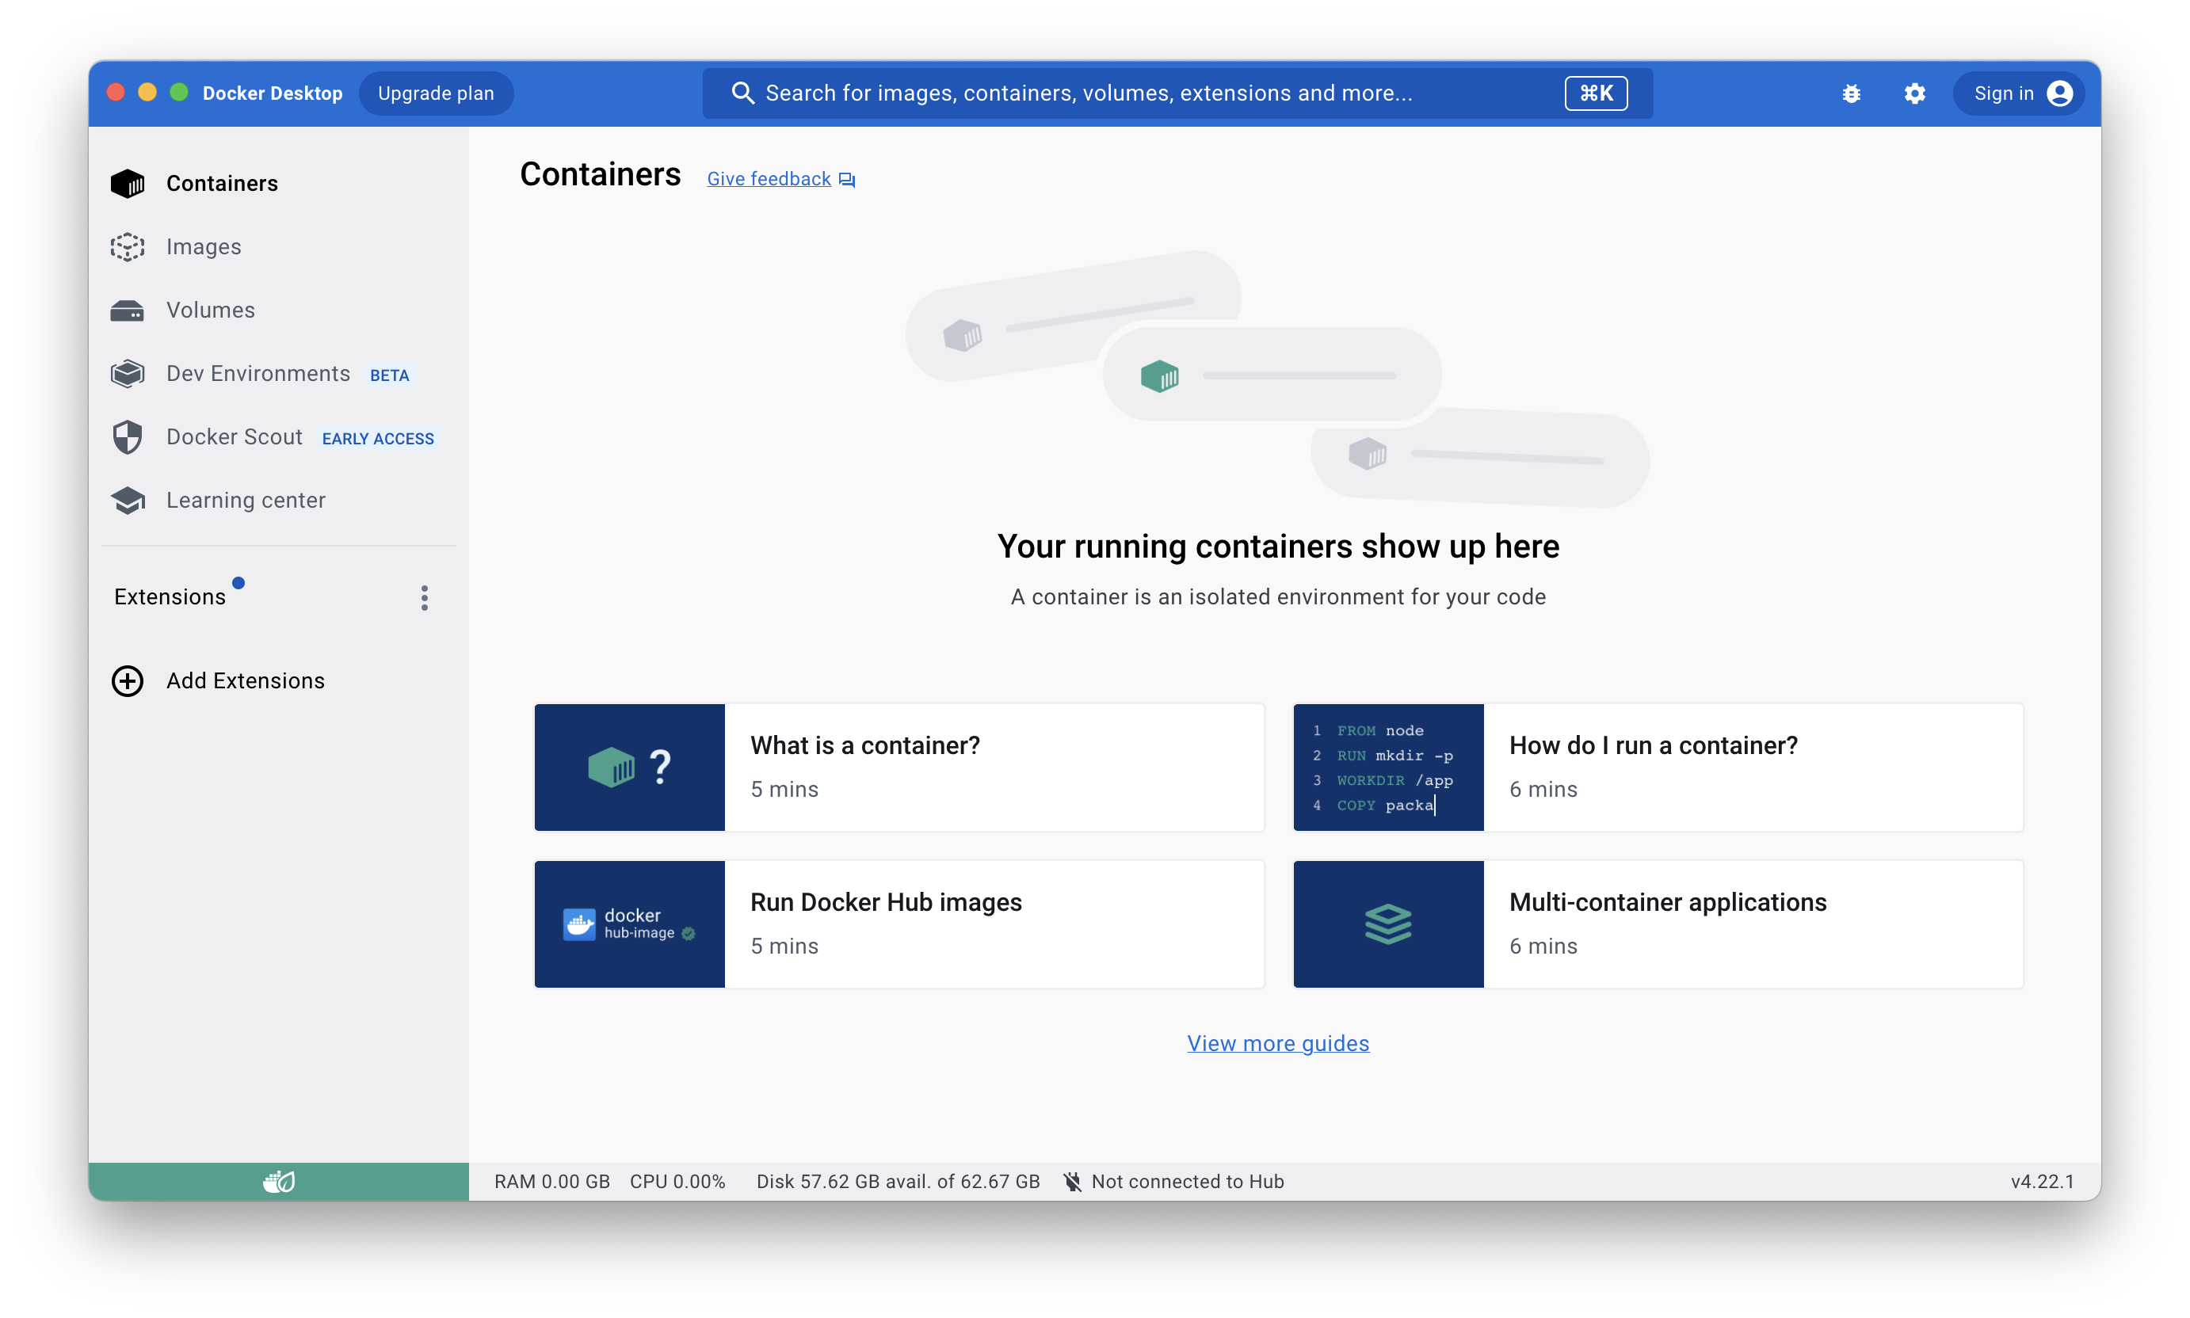
Task: Click the Add Extensions plus icon
Action: (127, 680)
